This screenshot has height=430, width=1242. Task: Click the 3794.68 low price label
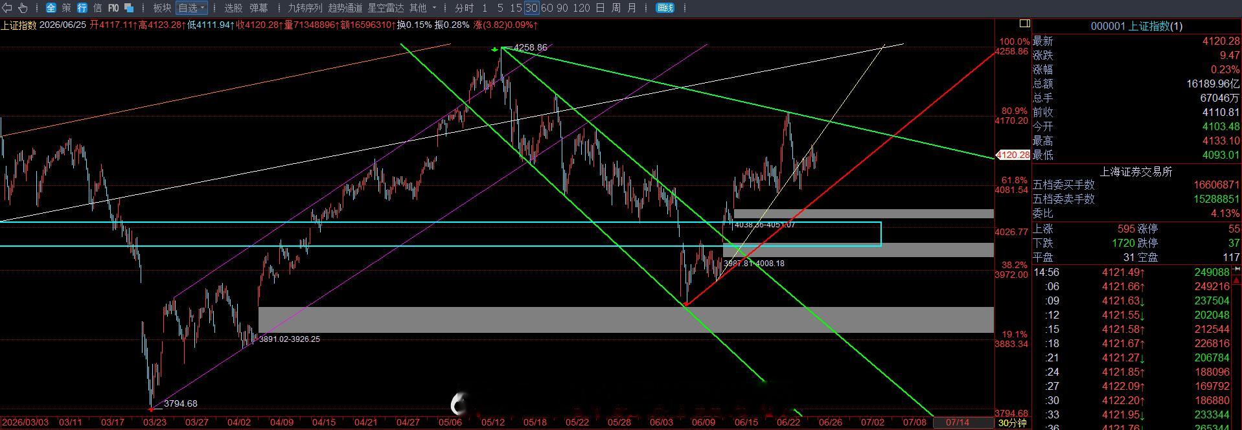coord(180,403)
